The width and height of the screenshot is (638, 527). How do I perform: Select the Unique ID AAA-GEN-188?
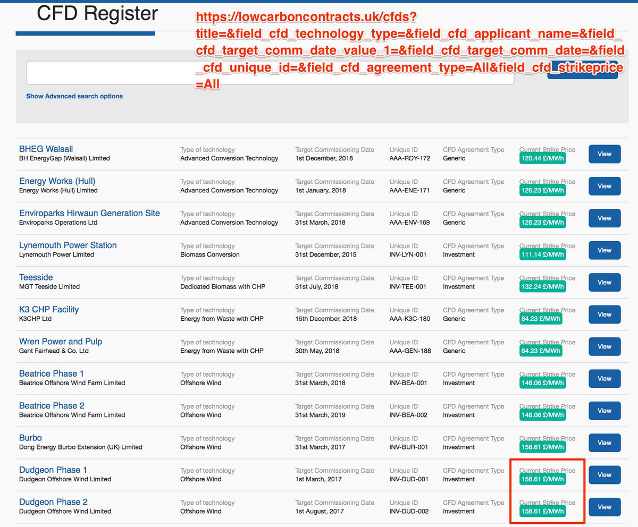tap(410, 351)
